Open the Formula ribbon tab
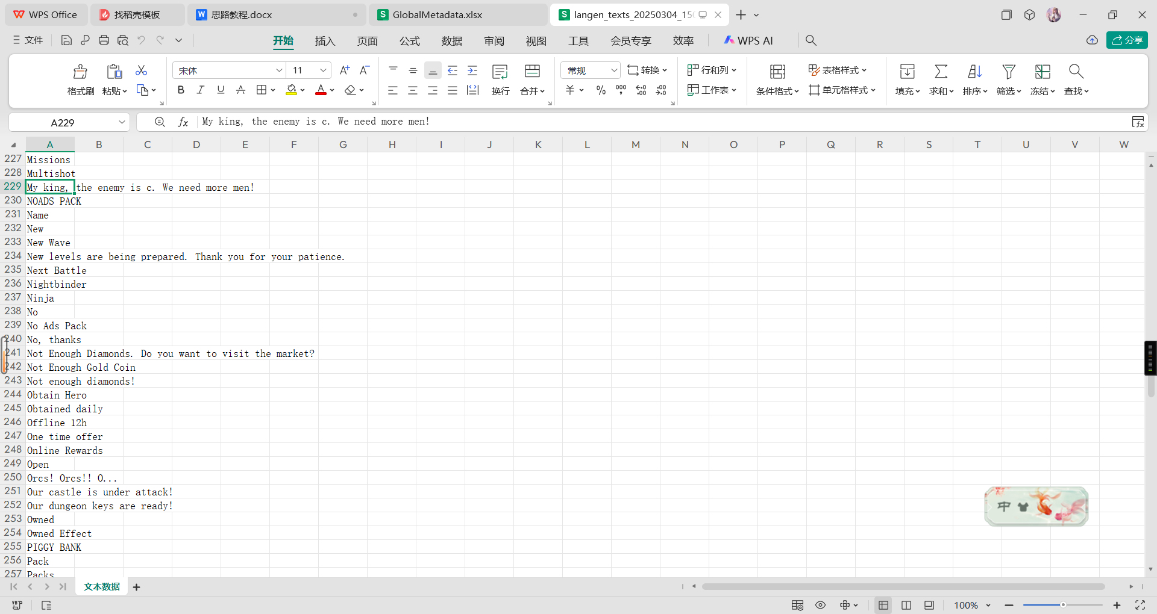Screen dimensions: 1157x614 (x=409, y=41)
